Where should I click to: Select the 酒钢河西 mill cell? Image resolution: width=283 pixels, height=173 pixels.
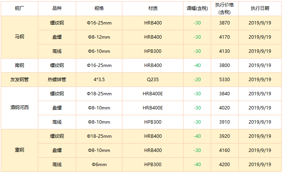[20, 108]
